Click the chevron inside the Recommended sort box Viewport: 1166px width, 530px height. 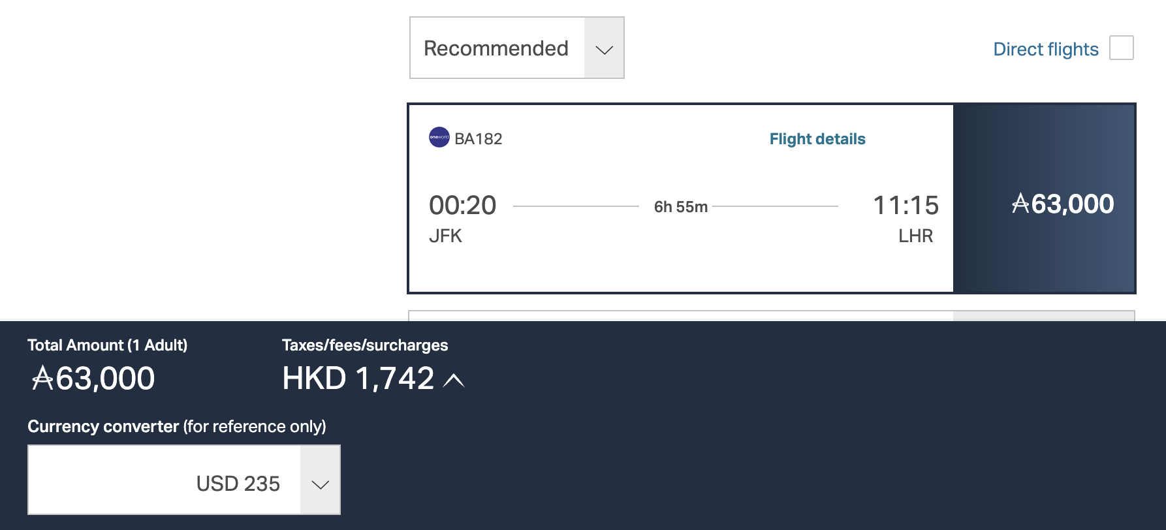click(604, 48)
